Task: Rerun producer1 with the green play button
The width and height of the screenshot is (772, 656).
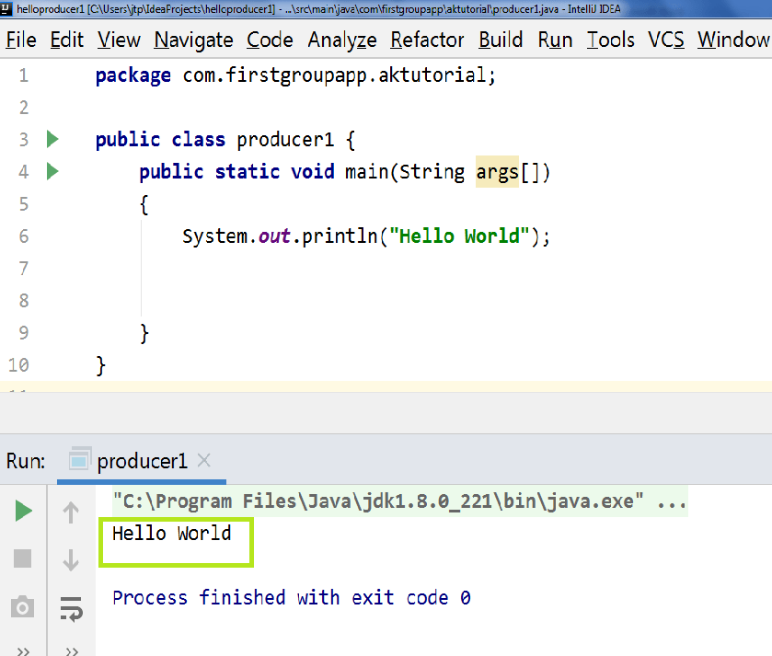Action: 23,511
